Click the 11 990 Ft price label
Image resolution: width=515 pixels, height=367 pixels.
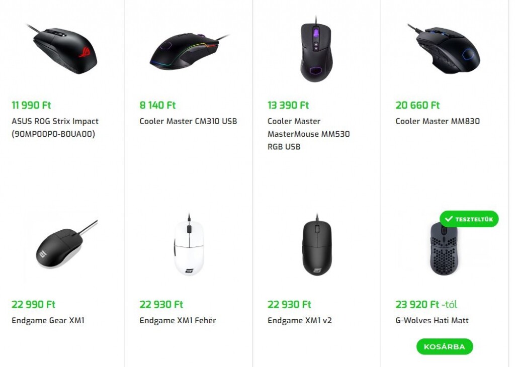[31, 105]
